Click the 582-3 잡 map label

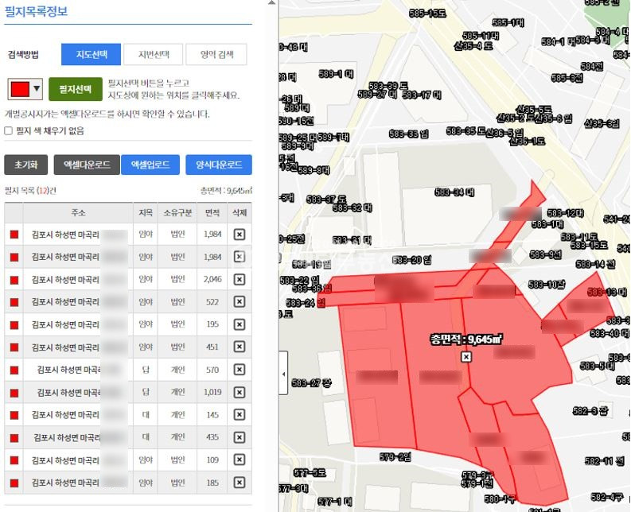[x=591, y=411]
